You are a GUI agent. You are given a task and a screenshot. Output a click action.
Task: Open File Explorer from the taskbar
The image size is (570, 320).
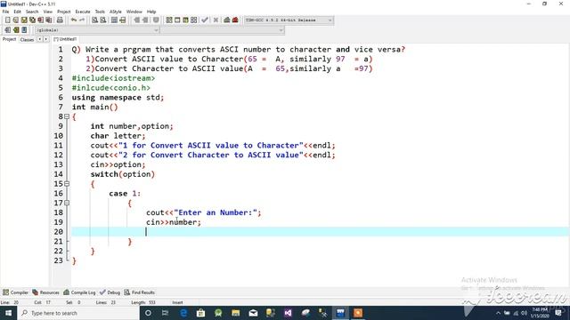pyautogui.click(x=235, y=313)
